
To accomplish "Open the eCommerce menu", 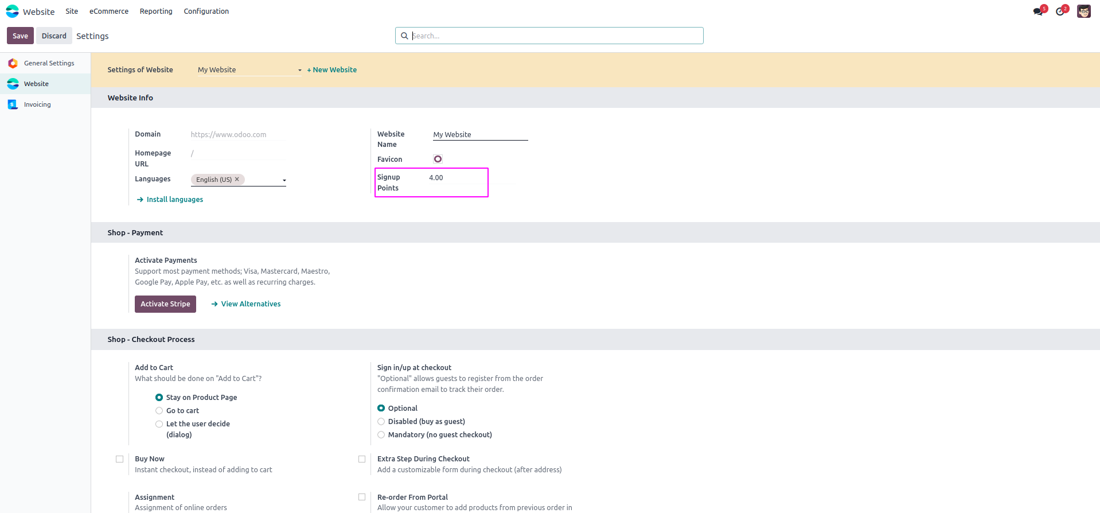I will pos(109,11).
